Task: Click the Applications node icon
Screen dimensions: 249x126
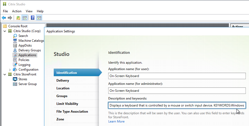Action: click(x=15, y=55)
